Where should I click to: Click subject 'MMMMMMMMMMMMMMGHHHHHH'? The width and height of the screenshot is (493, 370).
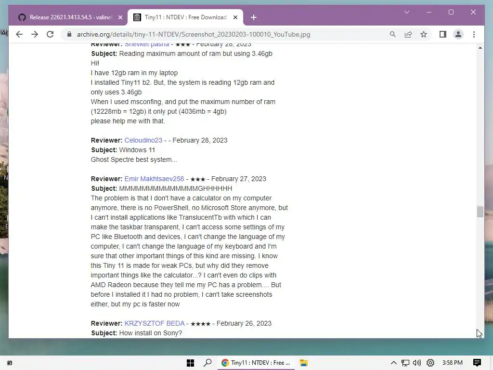pyautogui.click(x=175, y=188)
